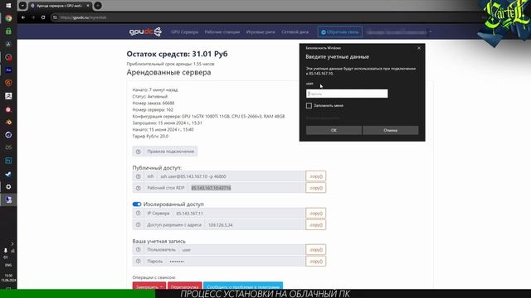Go back in browser history
The image size is (531, 298).
pos(23,17)
